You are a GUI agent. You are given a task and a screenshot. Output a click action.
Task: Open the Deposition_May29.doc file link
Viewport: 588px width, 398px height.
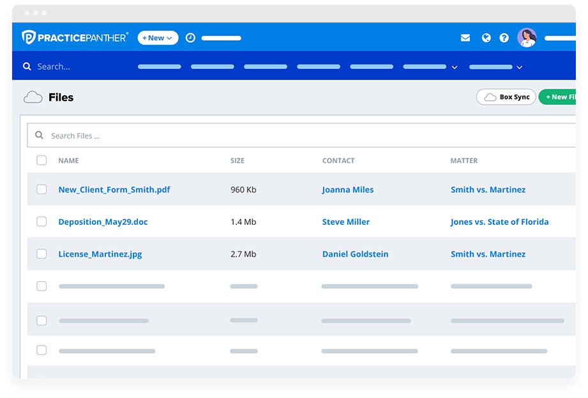click(102, 221)
